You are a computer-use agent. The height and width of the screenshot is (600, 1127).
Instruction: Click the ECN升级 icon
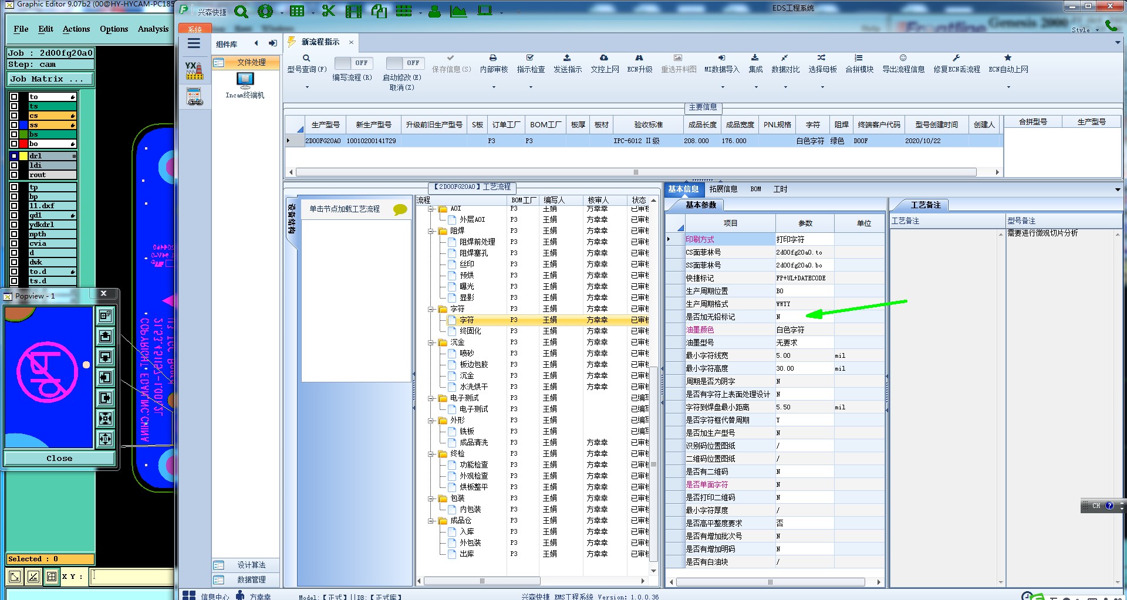[x=639, y=58]
